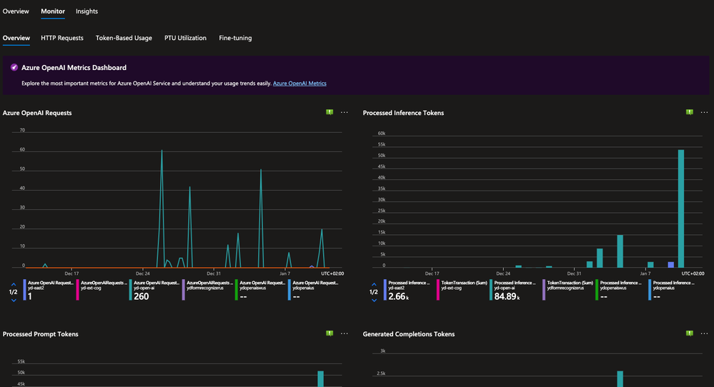The width and height of the screenshot is (714, 387).
Task: Open more options for Generated Completions Tokens chart
Action: 705,333
